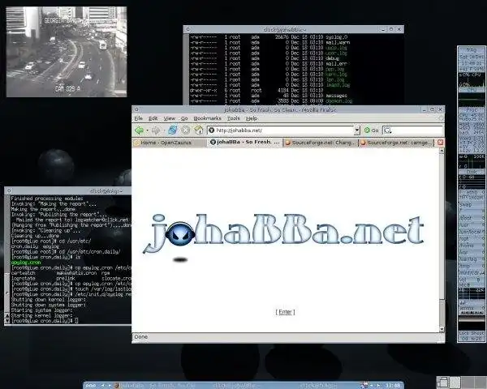This screenshot has width=487, height=389.
Task: Click the /boot filesystem meter in monitor
Action: coord(472,218)
